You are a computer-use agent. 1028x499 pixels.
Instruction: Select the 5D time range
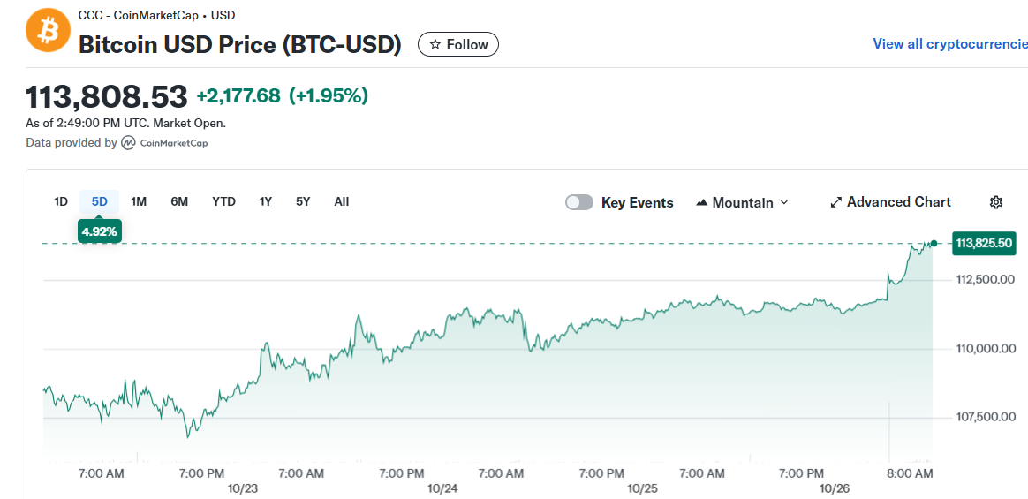(x=100, y=201)
